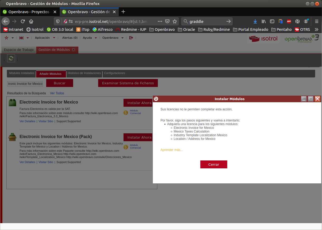The width and height of the screenshot is (322, 230).
Task: Close the Gestión de Módulos tab
Action: click(74, 50)
